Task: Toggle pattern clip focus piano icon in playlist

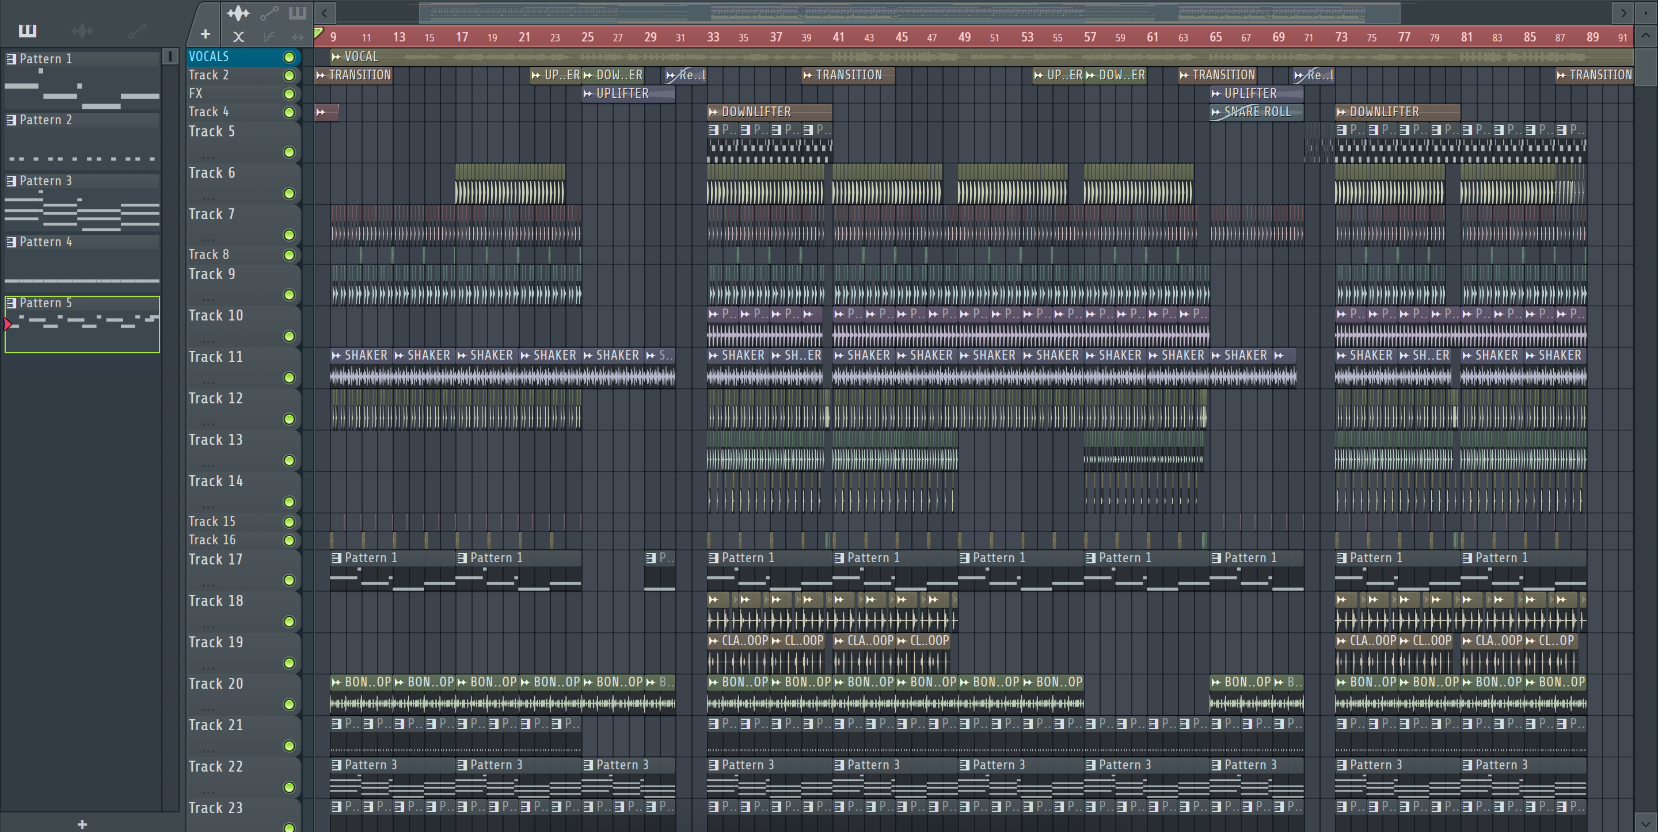Action: [x=298, y=12]
